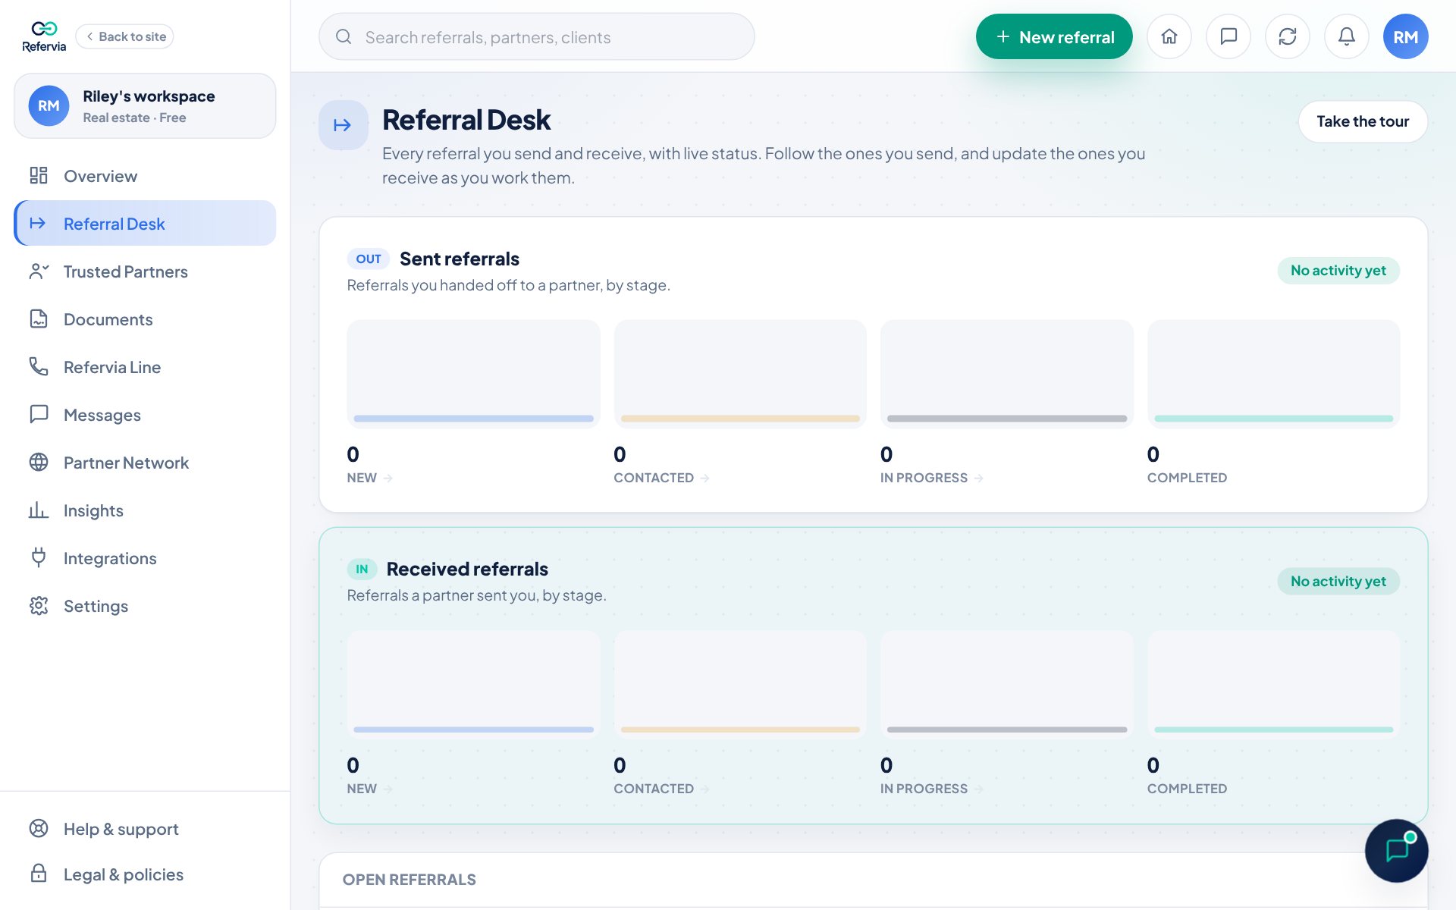
Task: Click the refresh sync icon
Action: pos(1288,36)
